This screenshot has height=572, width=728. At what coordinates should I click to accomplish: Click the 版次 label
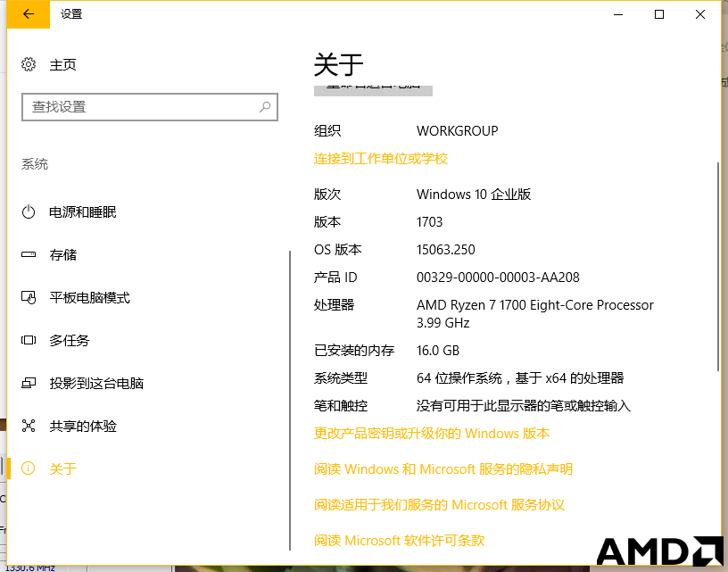pos(327,194)
